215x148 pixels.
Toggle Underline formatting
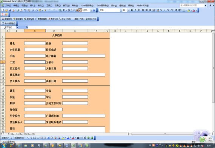[x=139, y=10]
